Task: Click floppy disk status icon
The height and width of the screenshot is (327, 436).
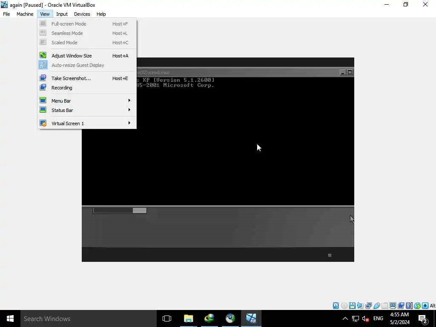Action: point(352,306)
